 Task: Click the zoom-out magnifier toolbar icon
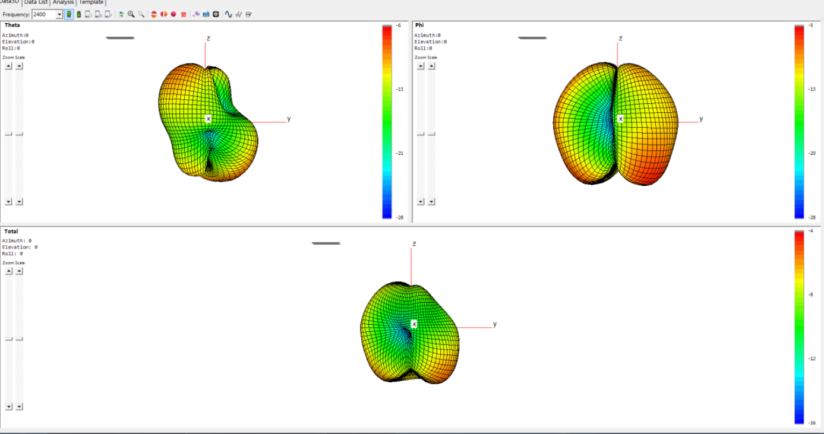tap(141, 14)
